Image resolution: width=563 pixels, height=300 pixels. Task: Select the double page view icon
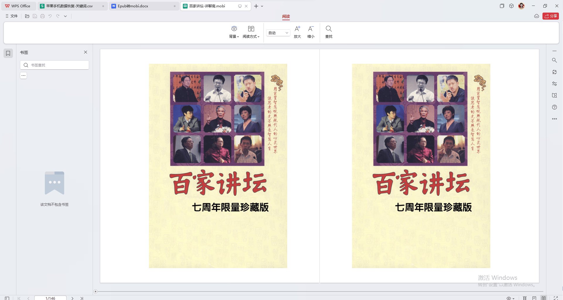544,298
